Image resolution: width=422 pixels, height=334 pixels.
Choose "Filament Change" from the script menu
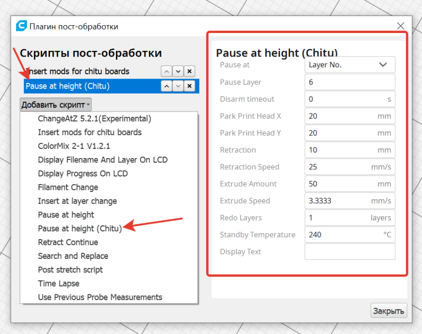point(68,187)
